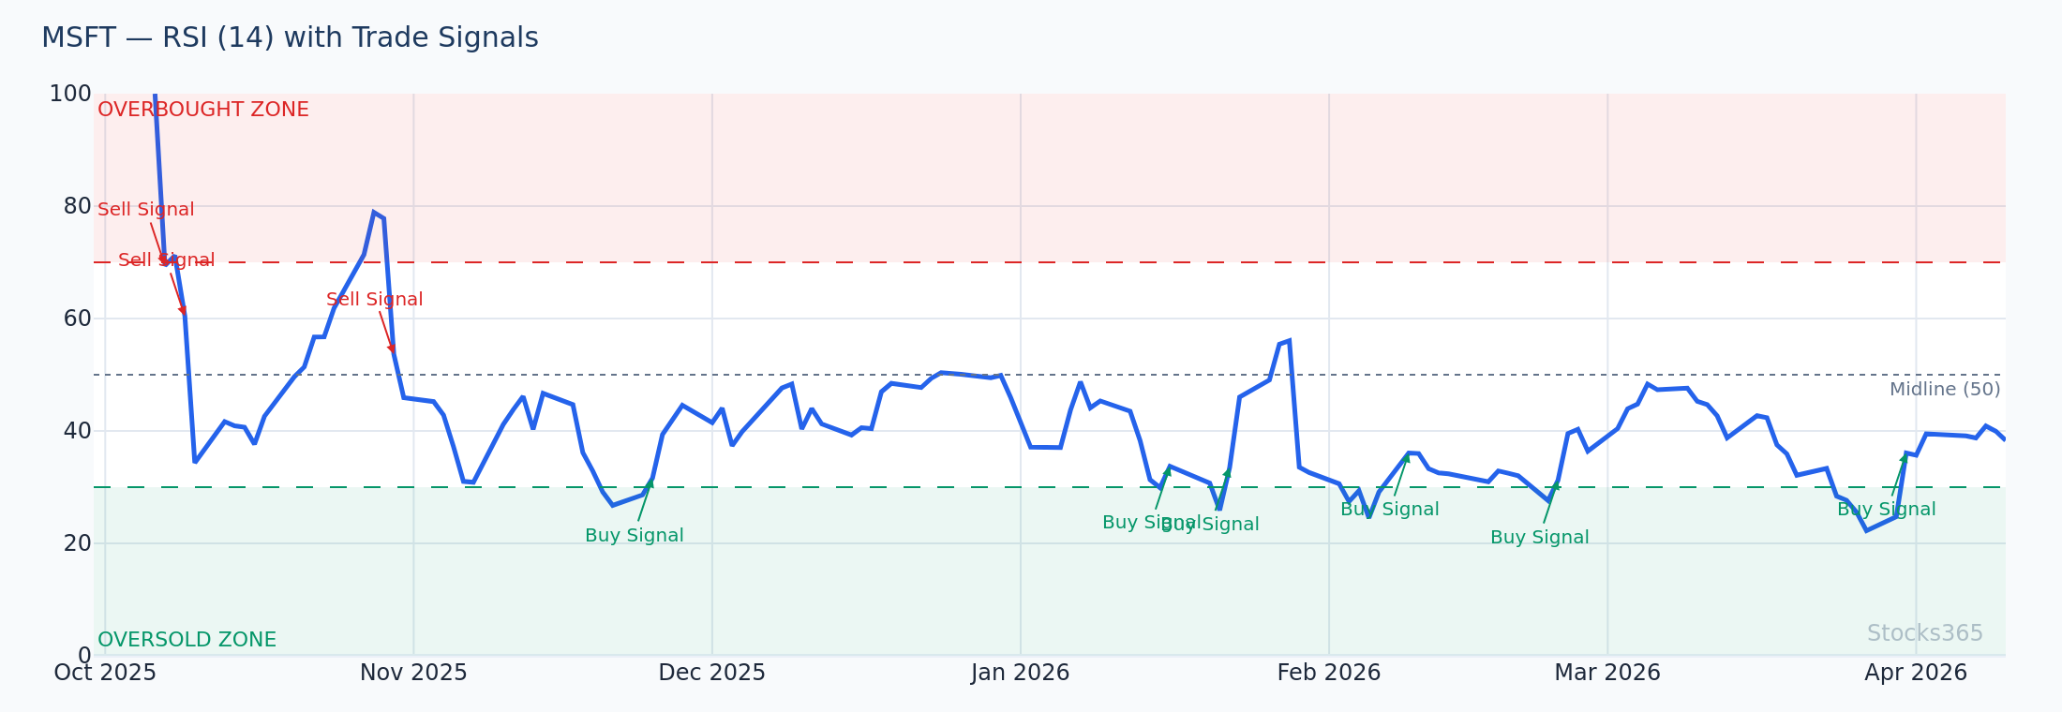2062x712 pixels.
Task: Click the OVERBOUGHT ZONE label
Action: pyautogui.click(x=202, y=110)
